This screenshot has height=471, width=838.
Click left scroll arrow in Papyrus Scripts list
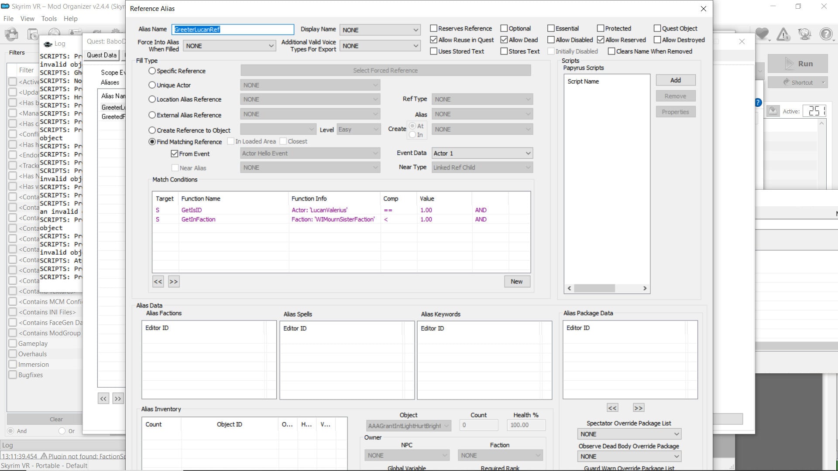pos(569,288)
